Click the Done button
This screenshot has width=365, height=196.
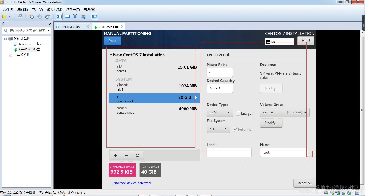112,41
